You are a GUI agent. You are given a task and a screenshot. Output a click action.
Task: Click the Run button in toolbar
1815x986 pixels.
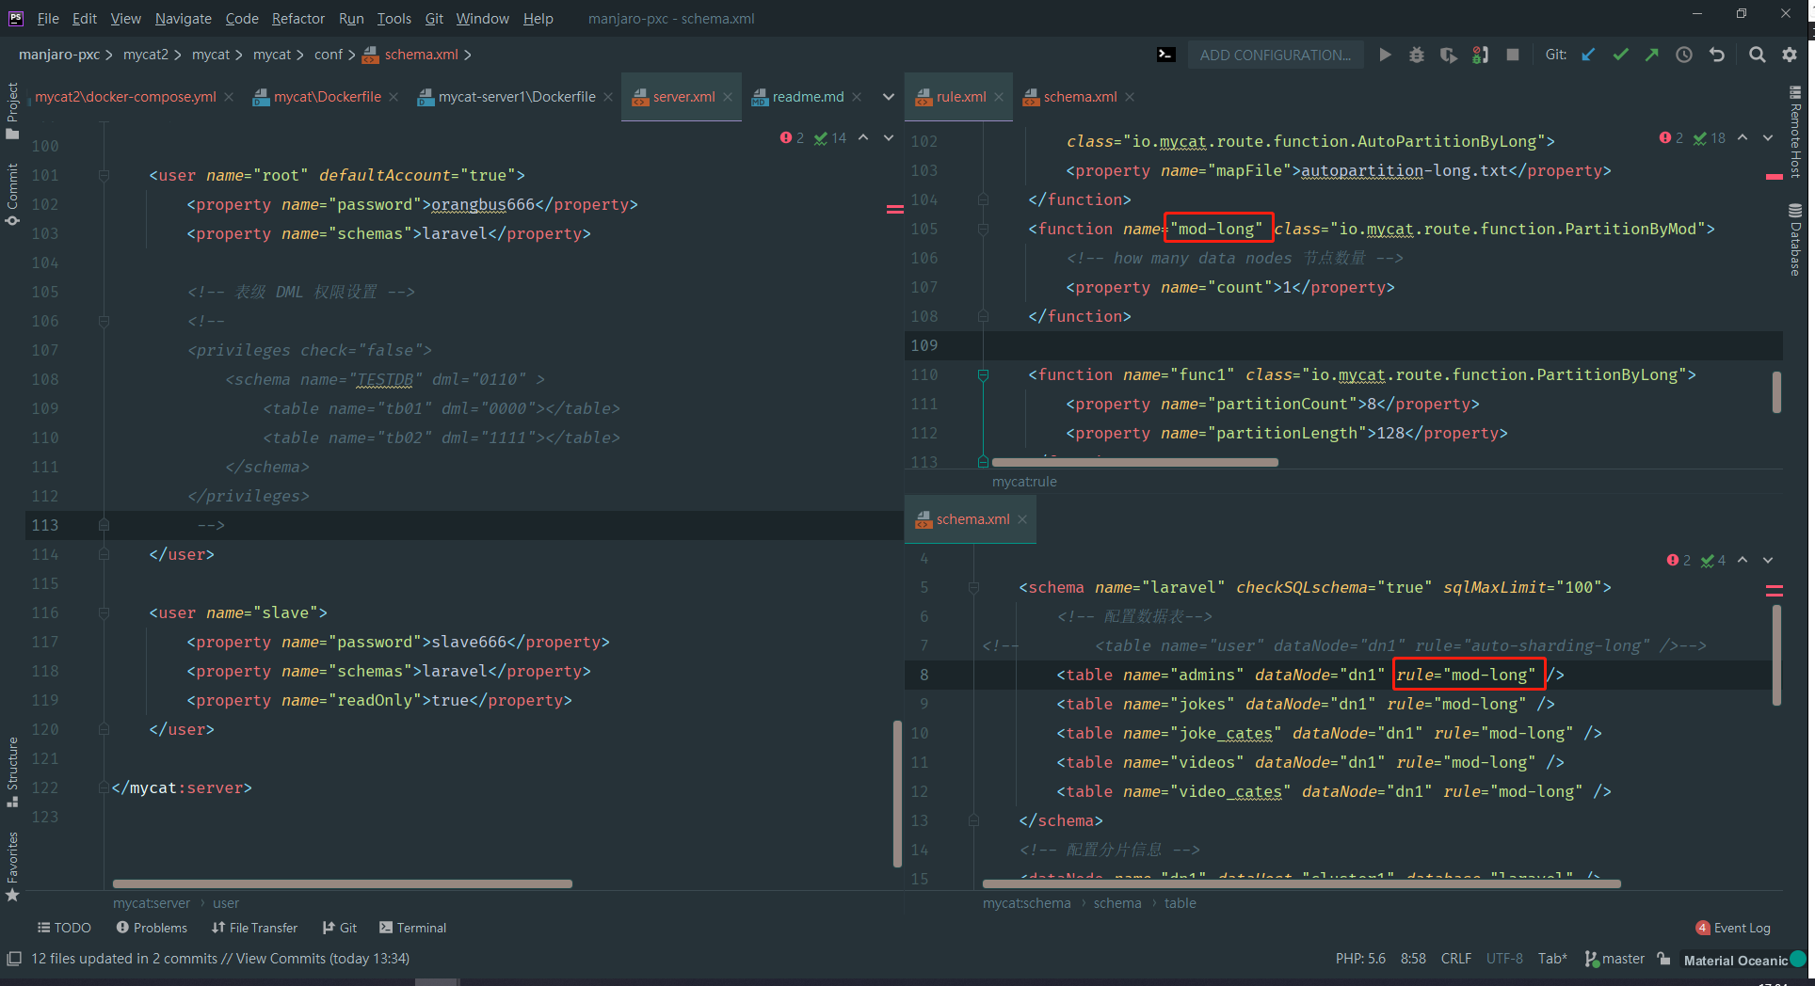(x=1385, y=55)
